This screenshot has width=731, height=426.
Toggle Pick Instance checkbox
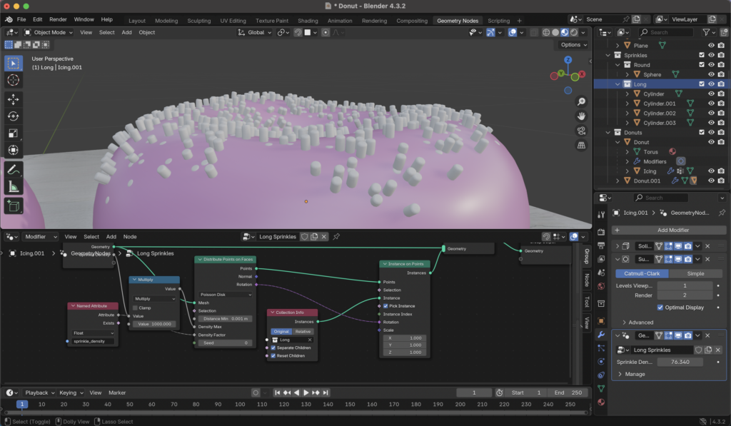click(385, 306)
